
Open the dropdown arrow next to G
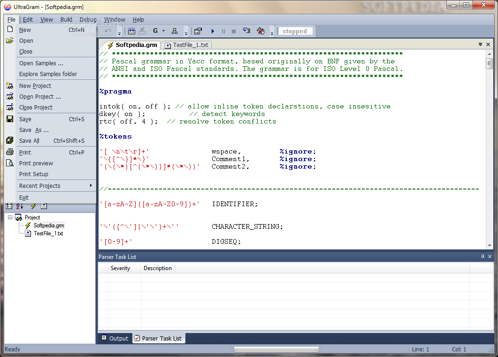tap(163, 31)
